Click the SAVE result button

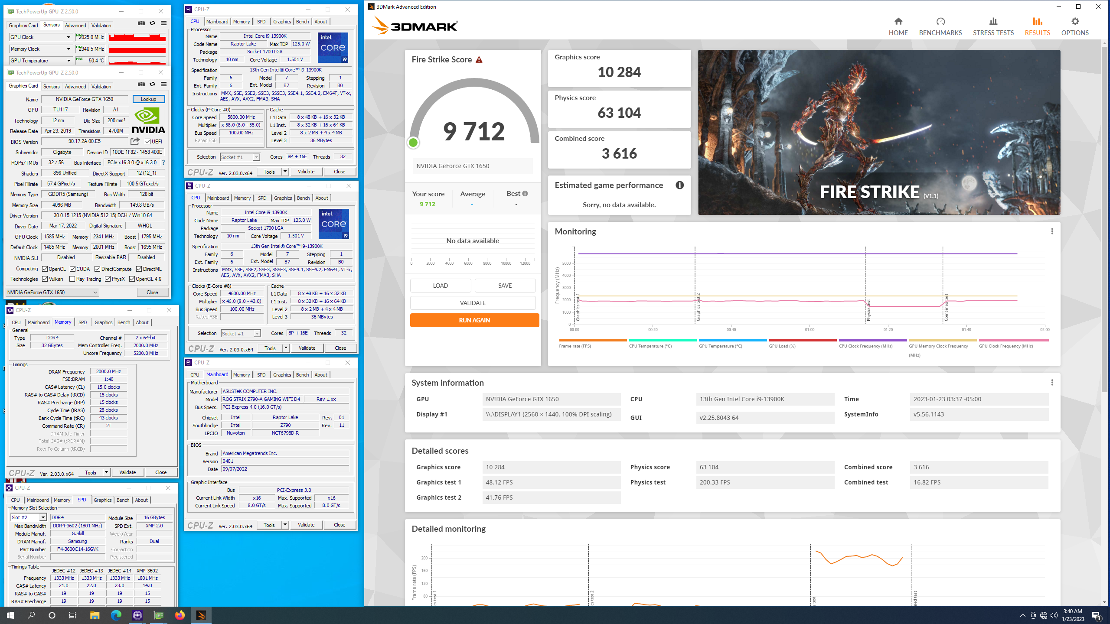tap(505, 286)
